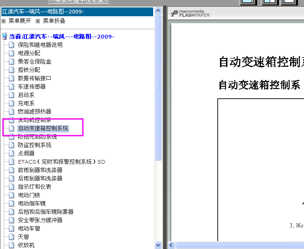Open ETACS（定时和报警控制系统）SD item
The image size is (304, 249).
click(62, 162)
